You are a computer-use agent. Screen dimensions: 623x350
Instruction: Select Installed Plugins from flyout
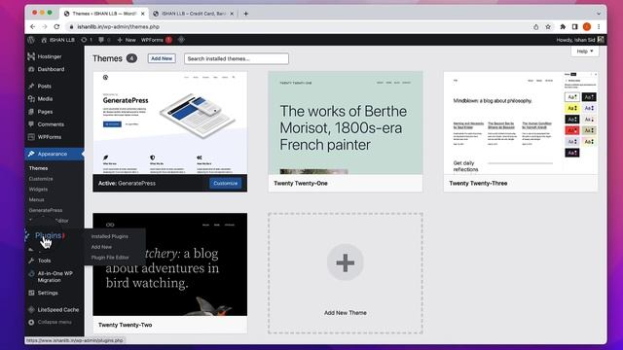[110, 236]
